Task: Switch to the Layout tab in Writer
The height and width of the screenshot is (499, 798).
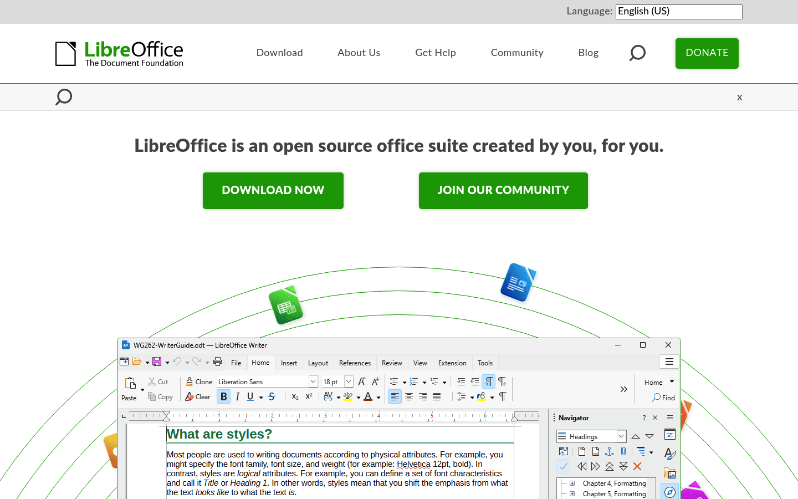Action: [318, 363]
